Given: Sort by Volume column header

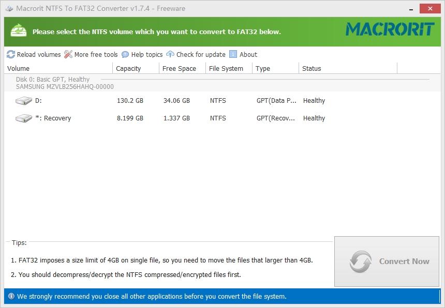Looking at the screenshot, I should coord(58,69).
